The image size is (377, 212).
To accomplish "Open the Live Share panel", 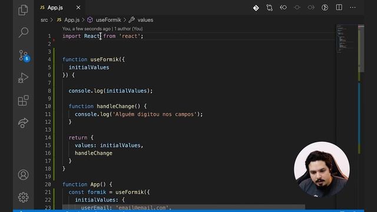I will [x=23, y=122].
